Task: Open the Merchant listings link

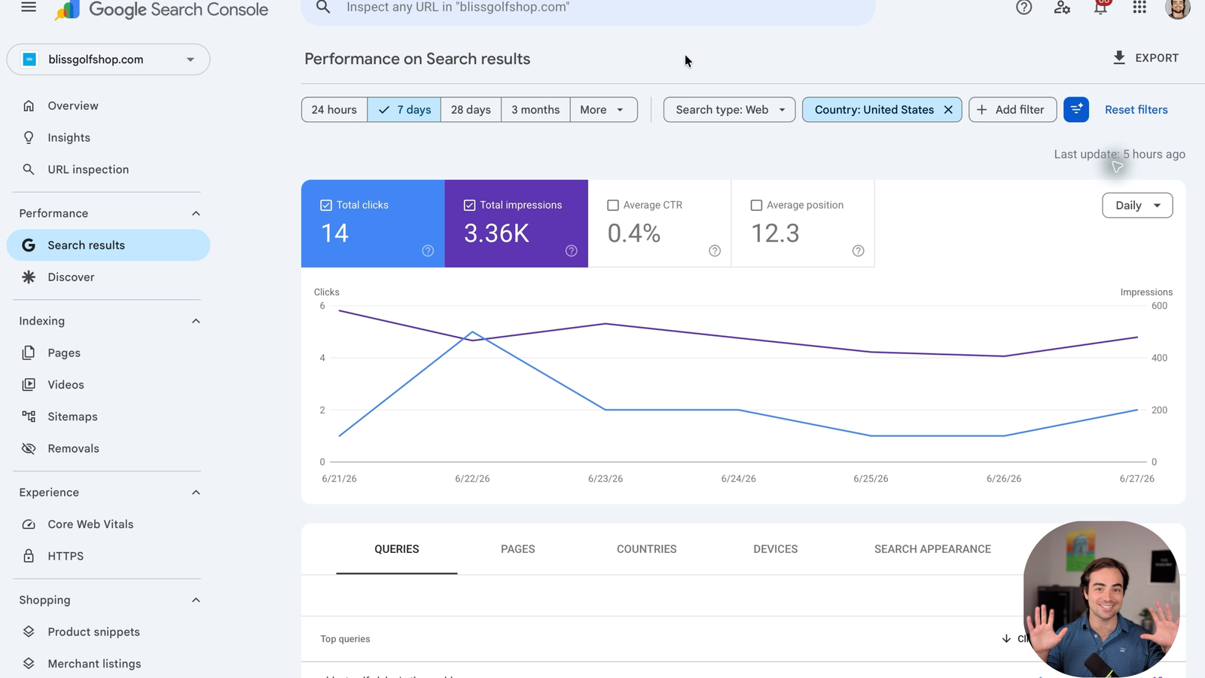Action: pyautogui.click(x=94, y=664)
